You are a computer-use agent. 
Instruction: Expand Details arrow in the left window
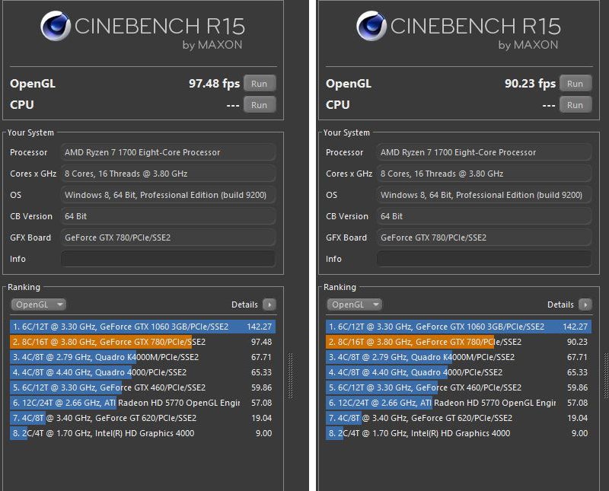[x=269, y=304]
